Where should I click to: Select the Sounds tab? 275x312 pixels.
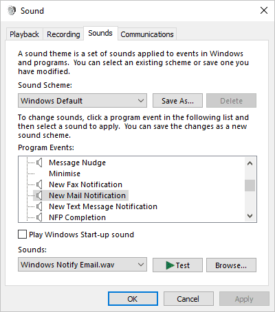100,33
